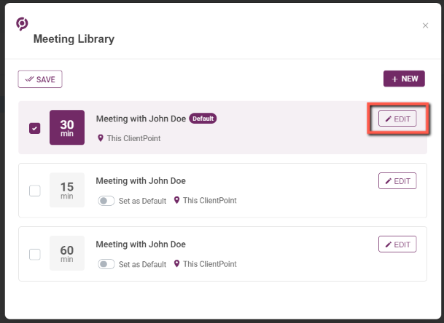Click the SAVE button
This screenshot has height=323, width=444.
pos(40,79)
